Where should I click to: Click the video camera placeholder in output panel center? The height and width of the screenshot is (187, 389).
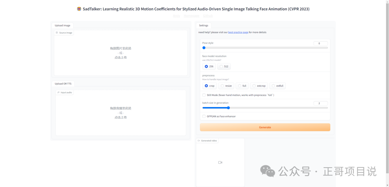[x=220, y=162]
